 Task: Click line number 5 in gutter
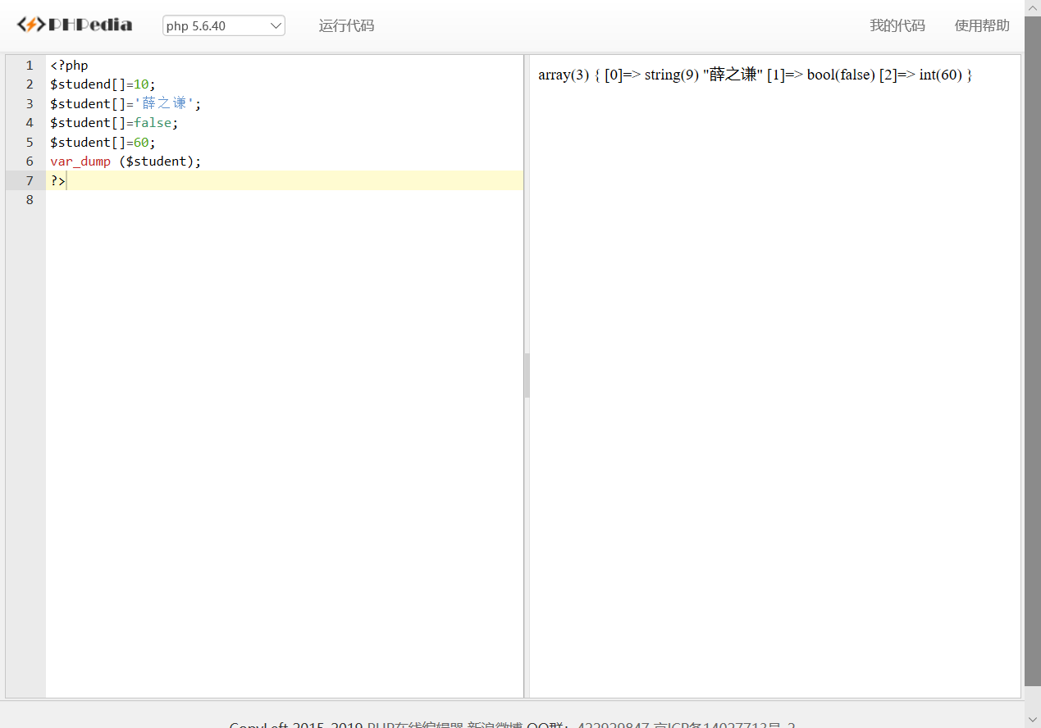(30, 142)
